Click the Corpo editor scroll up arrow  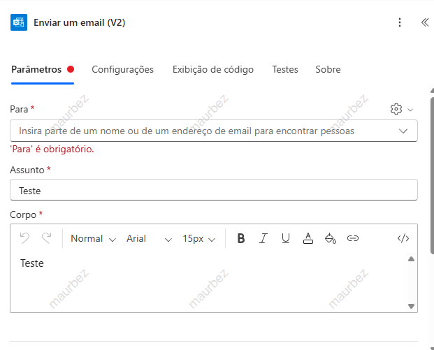(x=412, y=259)
